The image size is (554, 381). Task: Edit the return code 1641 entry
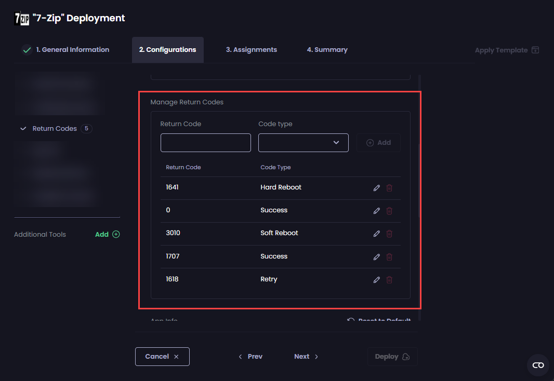point(376,188)
